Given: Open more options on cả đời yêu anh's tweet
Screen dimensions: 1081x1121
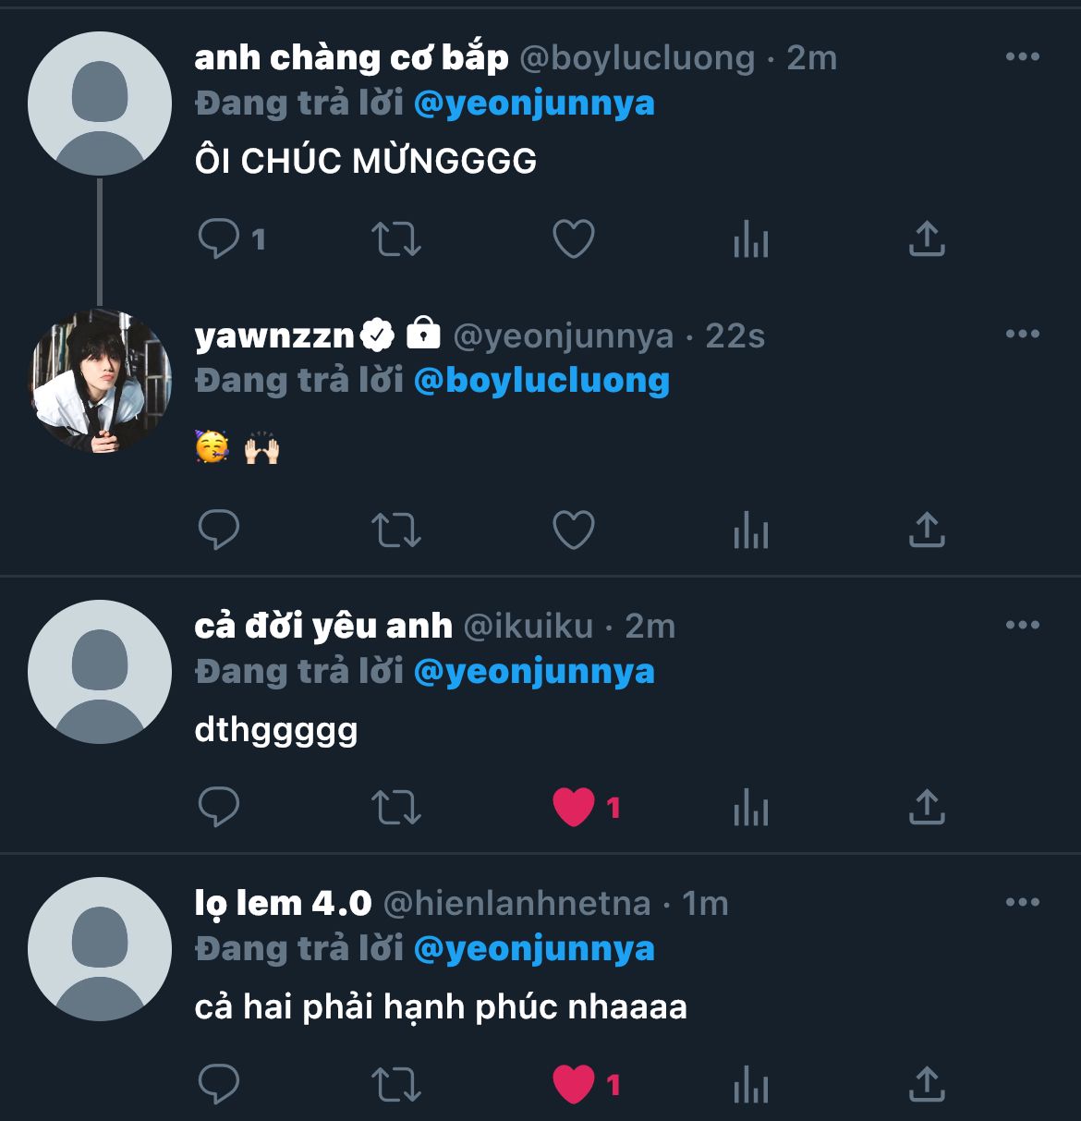Looking at the screenshot, I should click(x=1022, y=626).
